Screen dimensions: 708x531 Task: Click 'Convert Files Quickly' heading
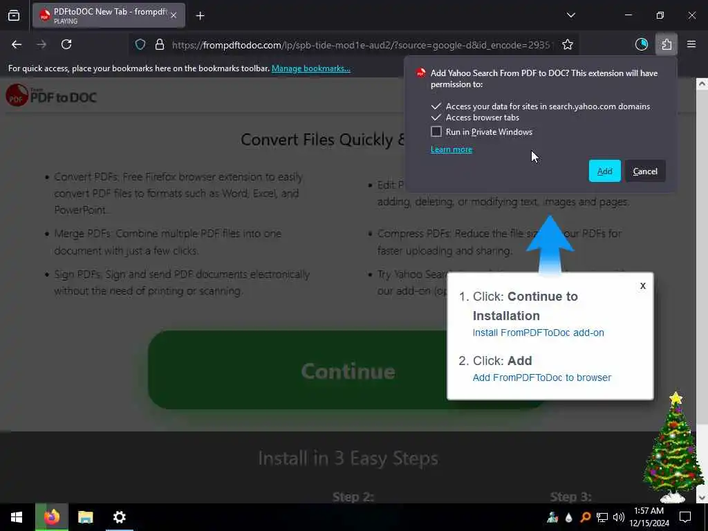(x=323, y=140)
